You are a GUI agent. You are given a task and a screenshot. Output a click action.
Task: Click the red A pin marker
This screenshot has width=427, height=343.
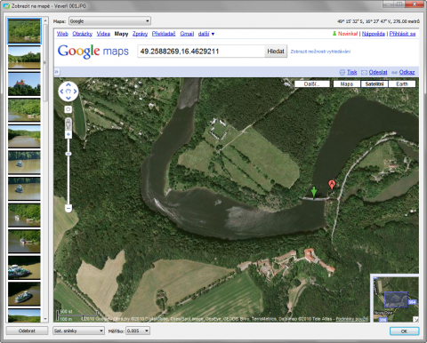click(x=332, y=185)
